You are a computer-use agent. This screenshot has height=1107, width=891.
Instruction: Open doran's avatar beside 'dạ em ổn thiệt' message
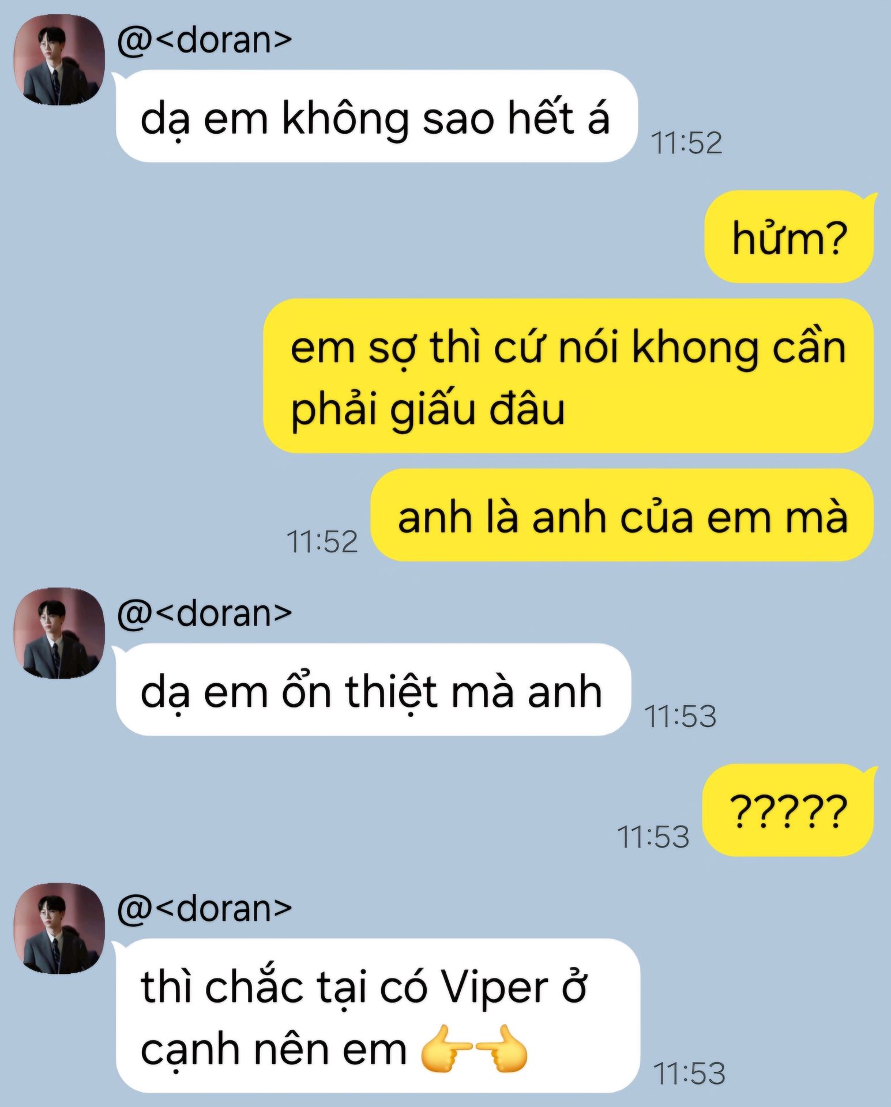pos(59,633)
